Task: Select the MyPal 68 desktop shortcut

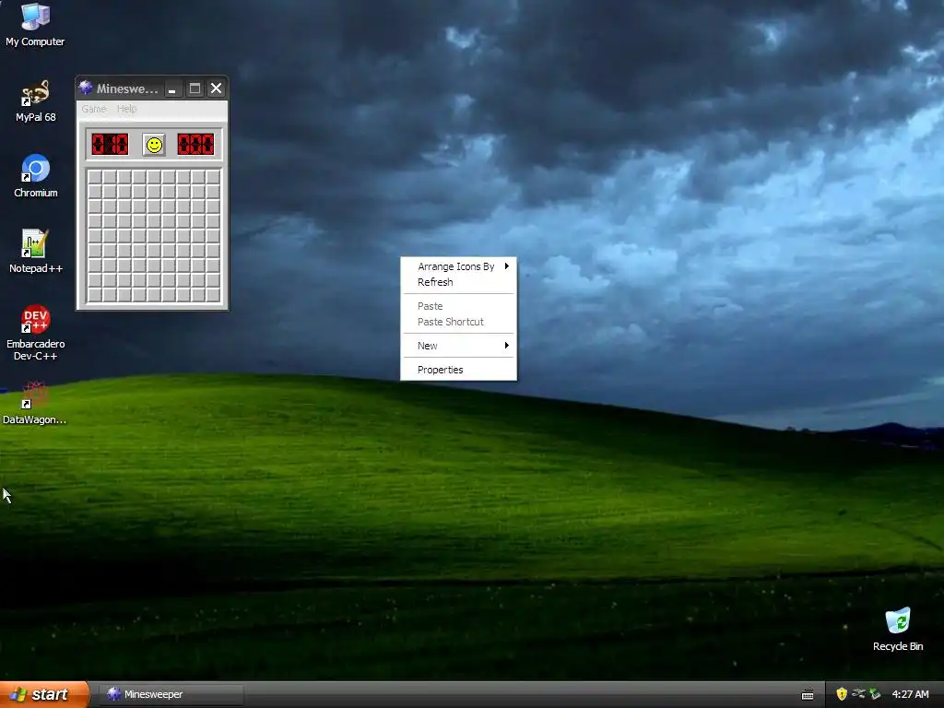Action: coord(35,101)
